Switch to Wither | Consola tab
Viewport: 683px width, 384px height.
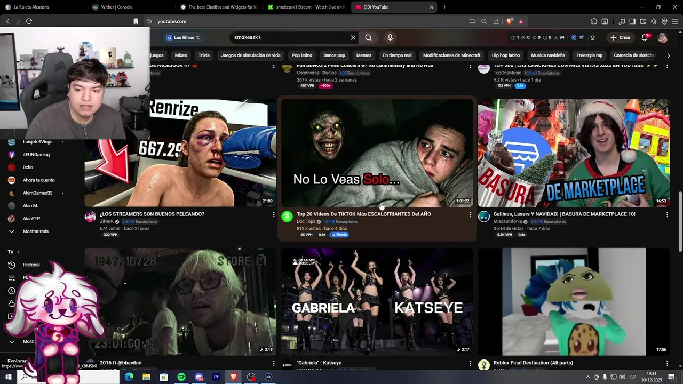131,7
